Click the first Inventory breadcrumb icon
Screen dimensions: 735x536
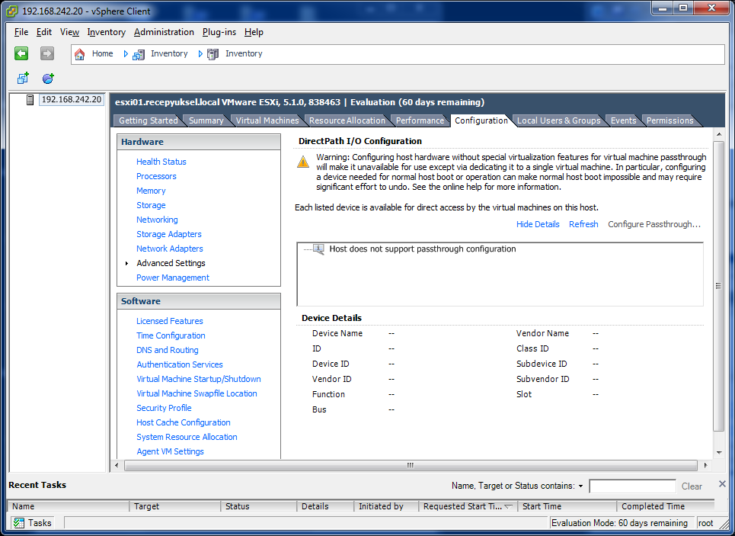tap(139, 54)
